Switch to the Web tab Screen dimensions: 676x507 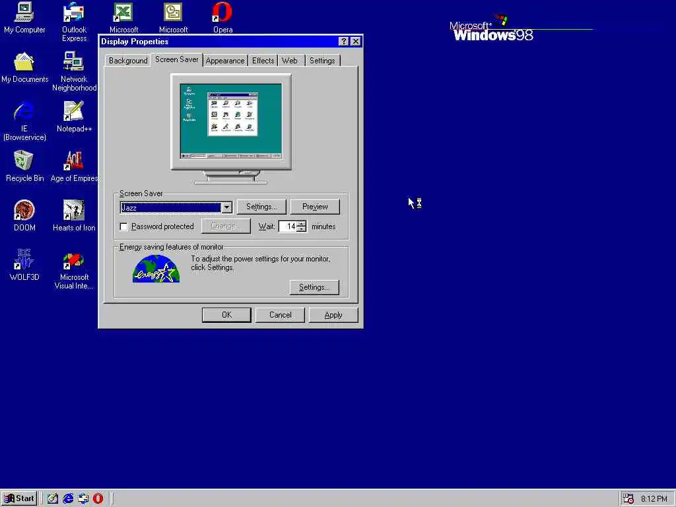click(290, 61)
